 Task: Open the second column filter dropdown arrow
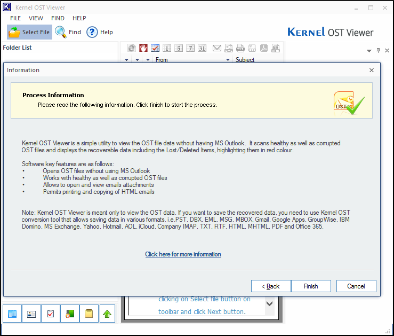[137, 60]
